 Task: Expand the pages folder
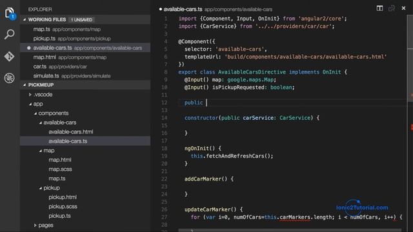(x=35, y=225)
